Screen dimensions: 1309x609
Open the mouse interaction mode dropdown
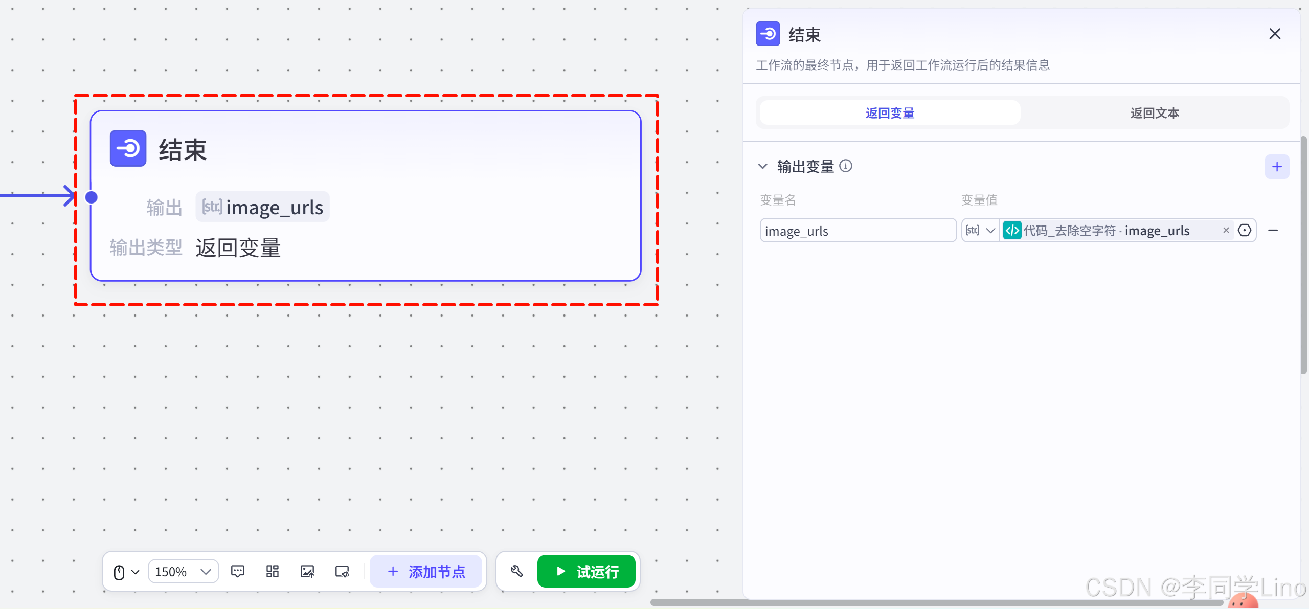126,571
